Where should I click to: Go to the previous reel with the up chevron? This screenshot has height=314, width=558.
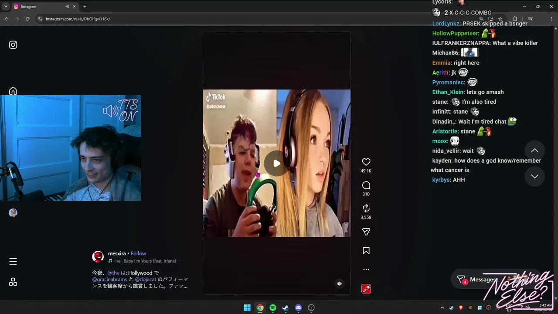534,150
